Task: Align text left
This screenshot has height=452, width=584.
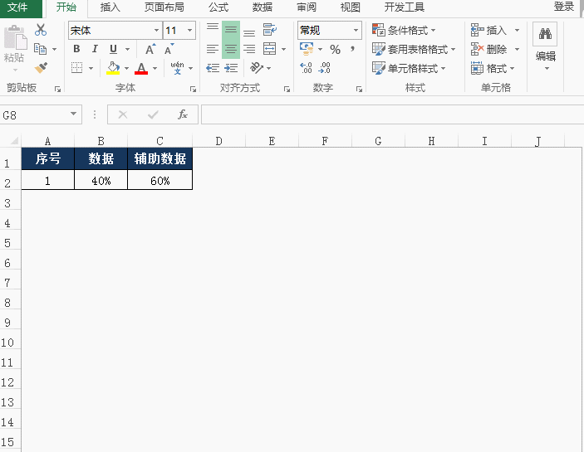Action: pyautogui.click(x=213, y=49)
